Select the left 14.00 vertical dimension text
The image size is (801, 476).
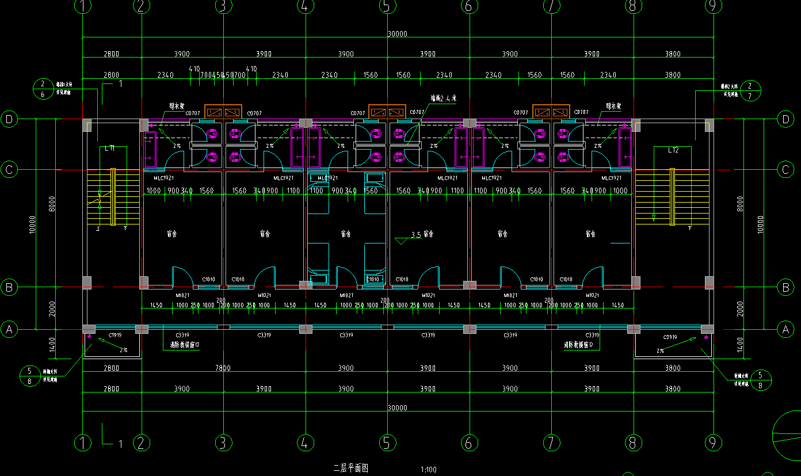pos(52,344)
